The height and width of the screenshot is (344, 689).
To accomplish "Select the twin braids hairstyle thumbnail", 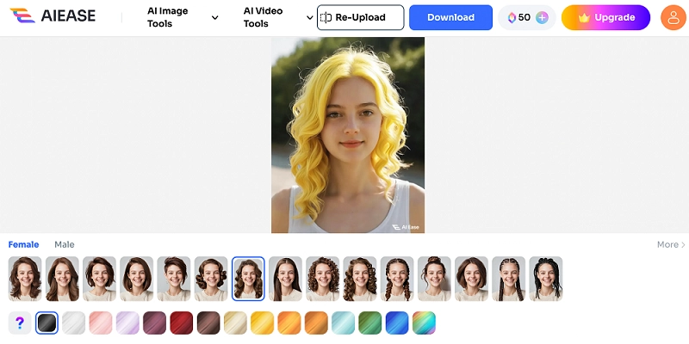I will click(397, 279).
